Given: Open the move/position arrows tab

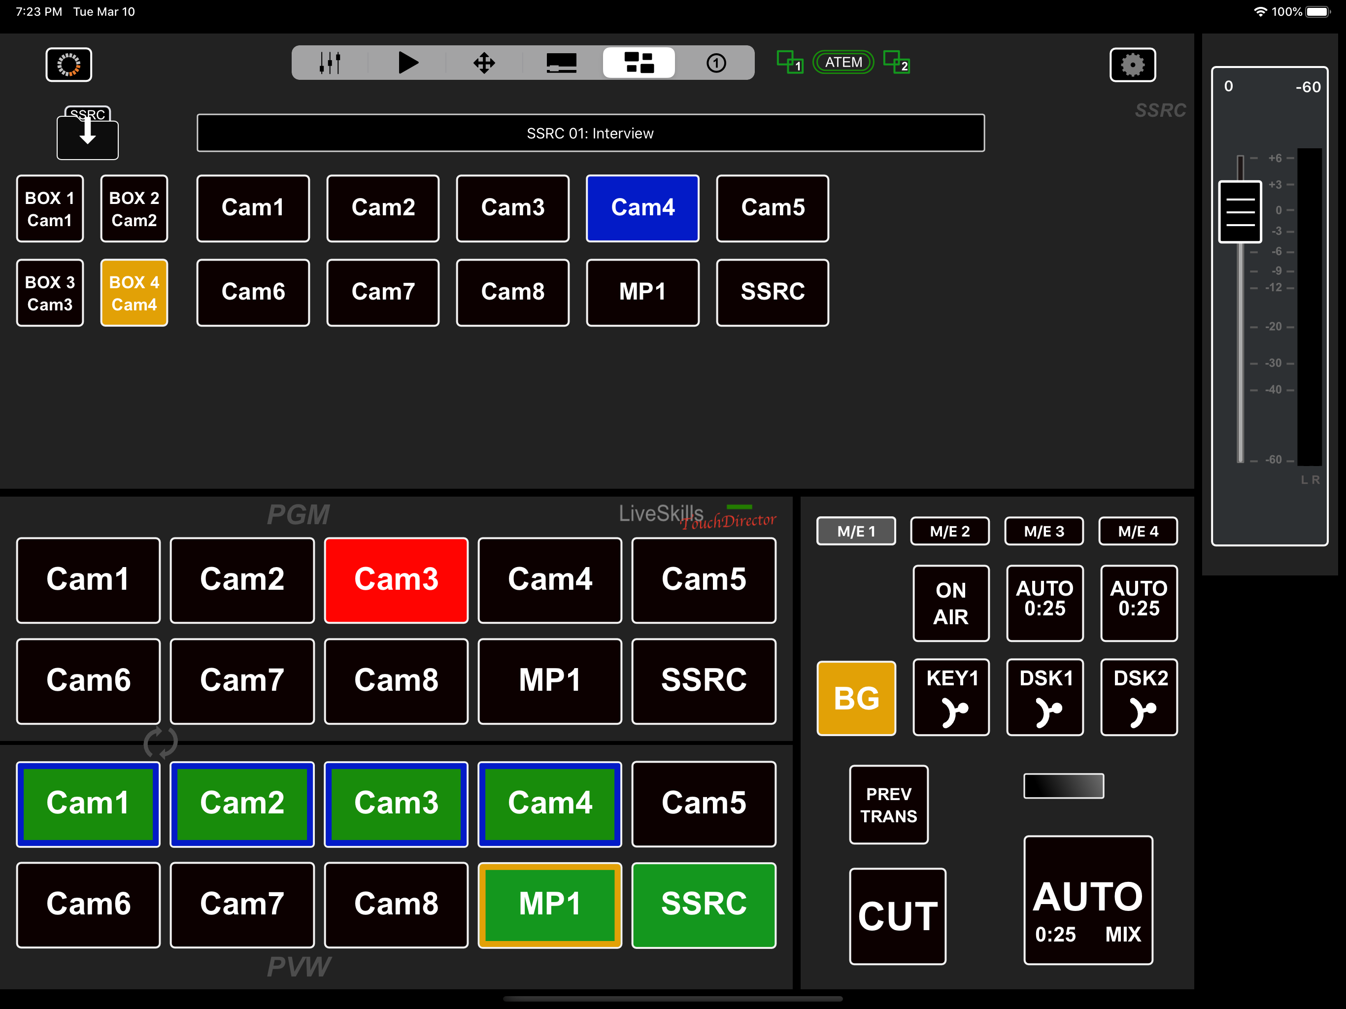Looking at the screenshot, I should coord(484,63).
